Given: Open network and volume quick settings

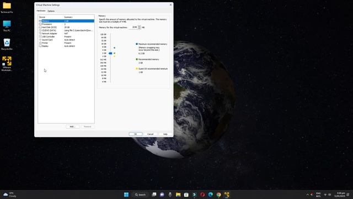Looking at the screenshot, I should click(x=327, y=195).
